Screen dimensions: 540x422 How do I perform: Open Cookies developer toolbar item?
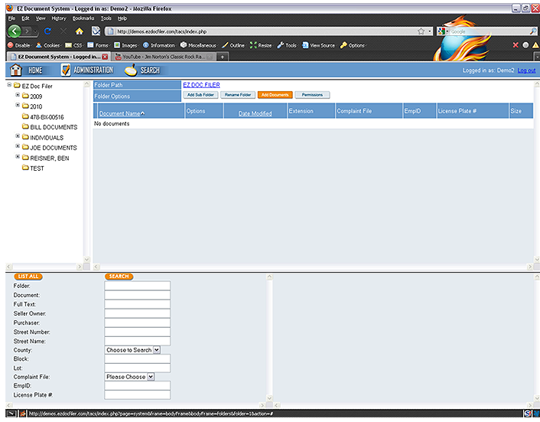tap(48, 45)
